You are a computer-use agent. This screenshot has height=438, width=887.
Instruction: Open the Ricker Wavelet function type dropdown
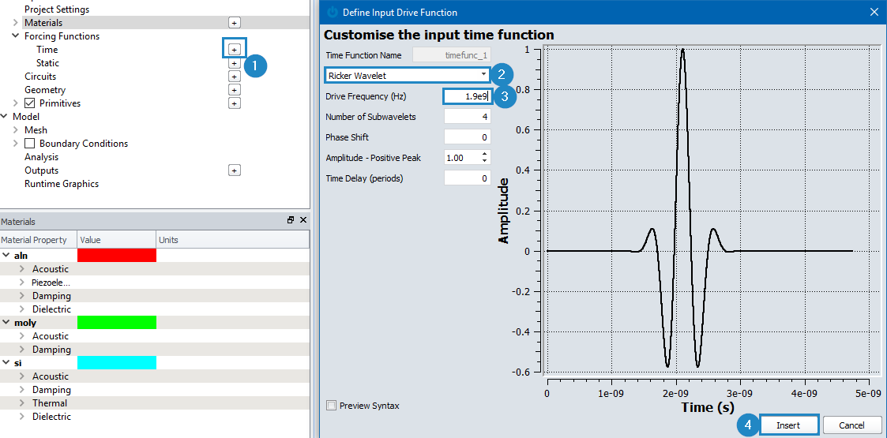[x=408, y=75]
